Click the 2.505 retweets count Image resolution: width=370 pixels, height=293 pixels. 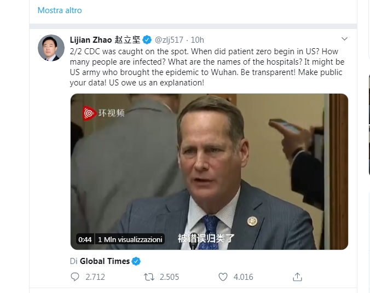[x=169, y=277]
